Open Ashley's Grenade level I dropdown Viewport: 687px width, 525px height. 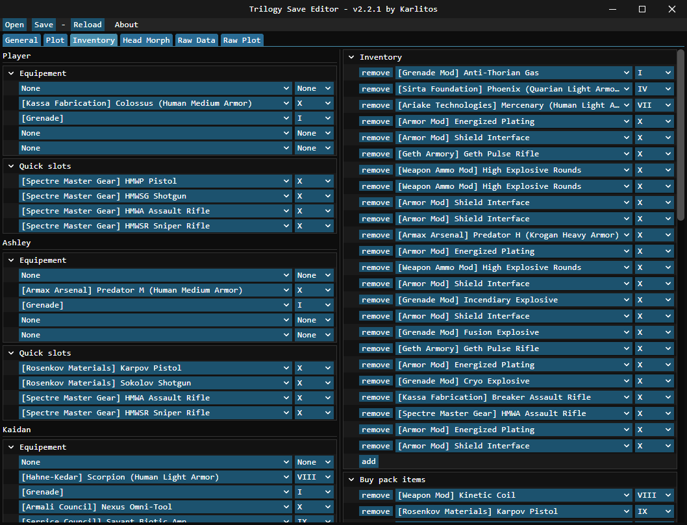[x=314, y=305]
